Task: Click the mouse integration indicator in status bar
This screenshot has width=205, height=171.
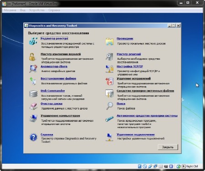Action: click(x=171, y=166)
